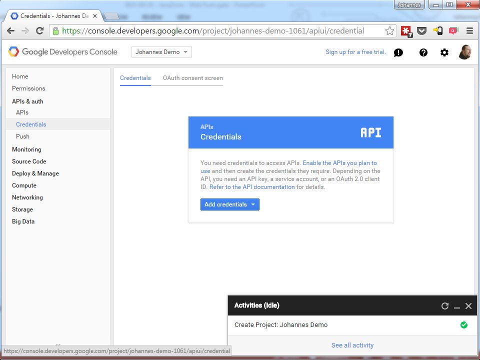The image size is (480, 360).
Task: Click Enable the APIs you plan to use link
Action: 339,163
